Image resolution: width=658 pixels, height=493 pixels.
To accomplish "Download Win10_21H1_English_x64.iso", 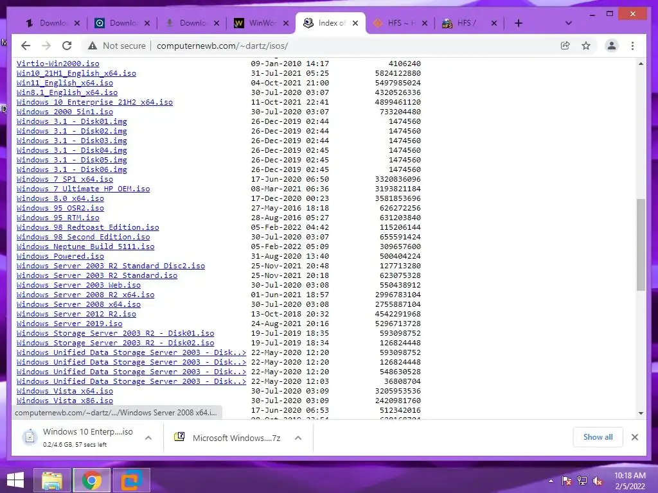I will pos(76,73).
